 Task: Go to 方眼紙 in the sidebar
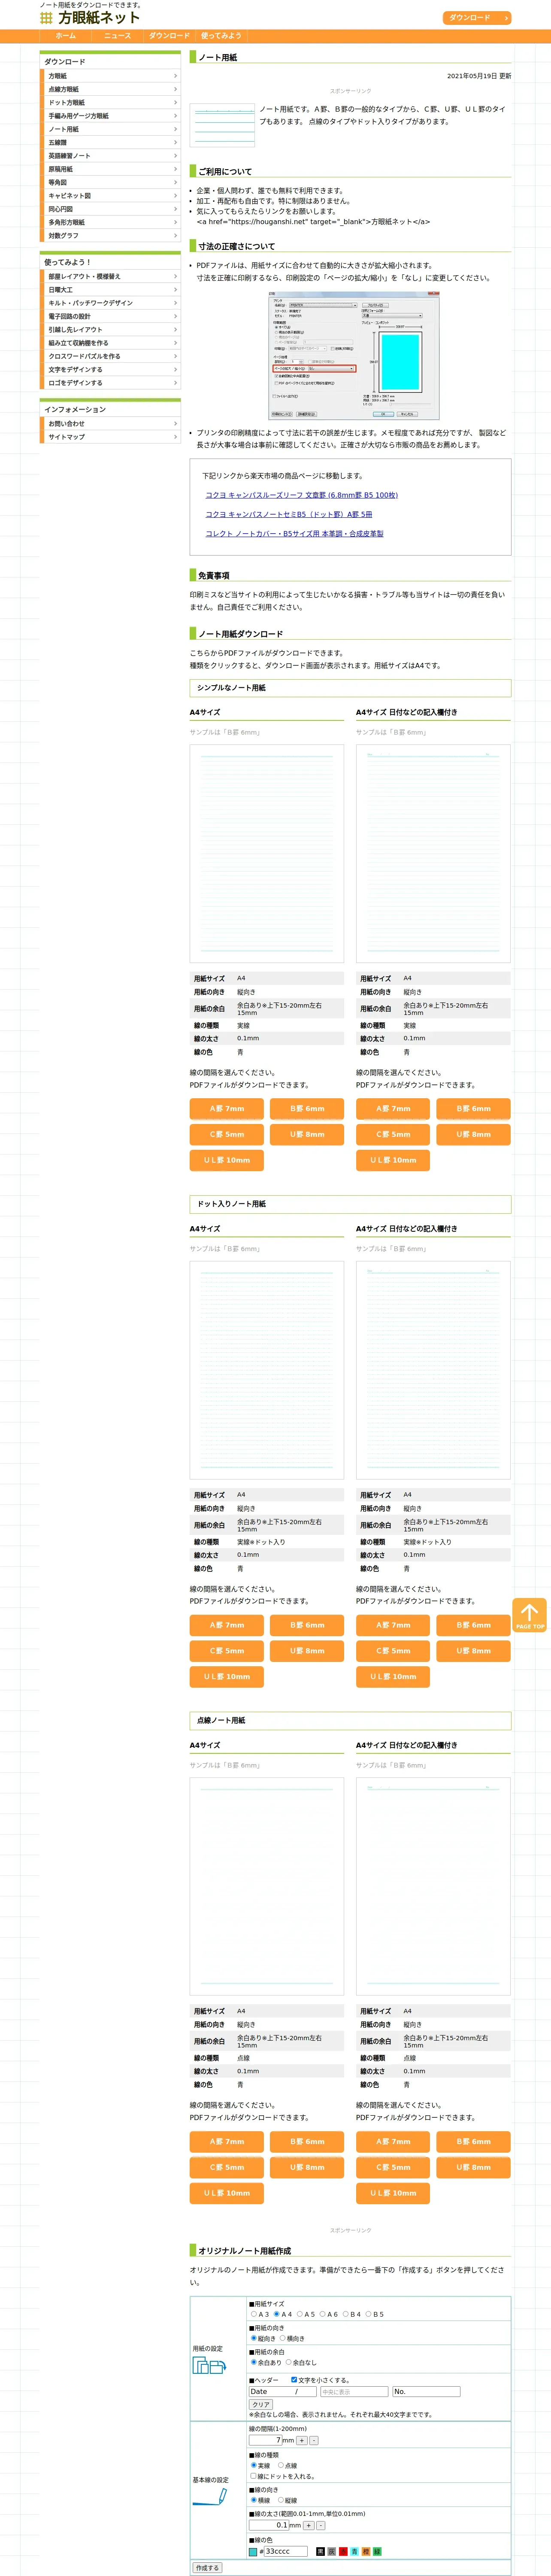(110, 76)
